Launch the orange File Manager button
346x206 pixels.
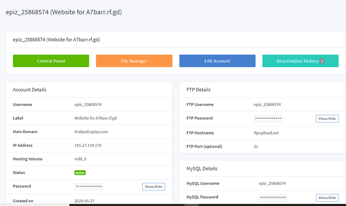coord(134,61)
